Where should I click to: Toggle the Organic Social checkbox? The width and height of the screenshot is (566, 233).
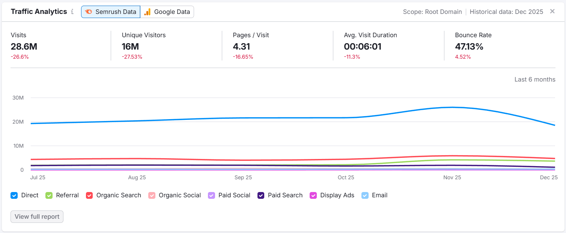point(152,195)
